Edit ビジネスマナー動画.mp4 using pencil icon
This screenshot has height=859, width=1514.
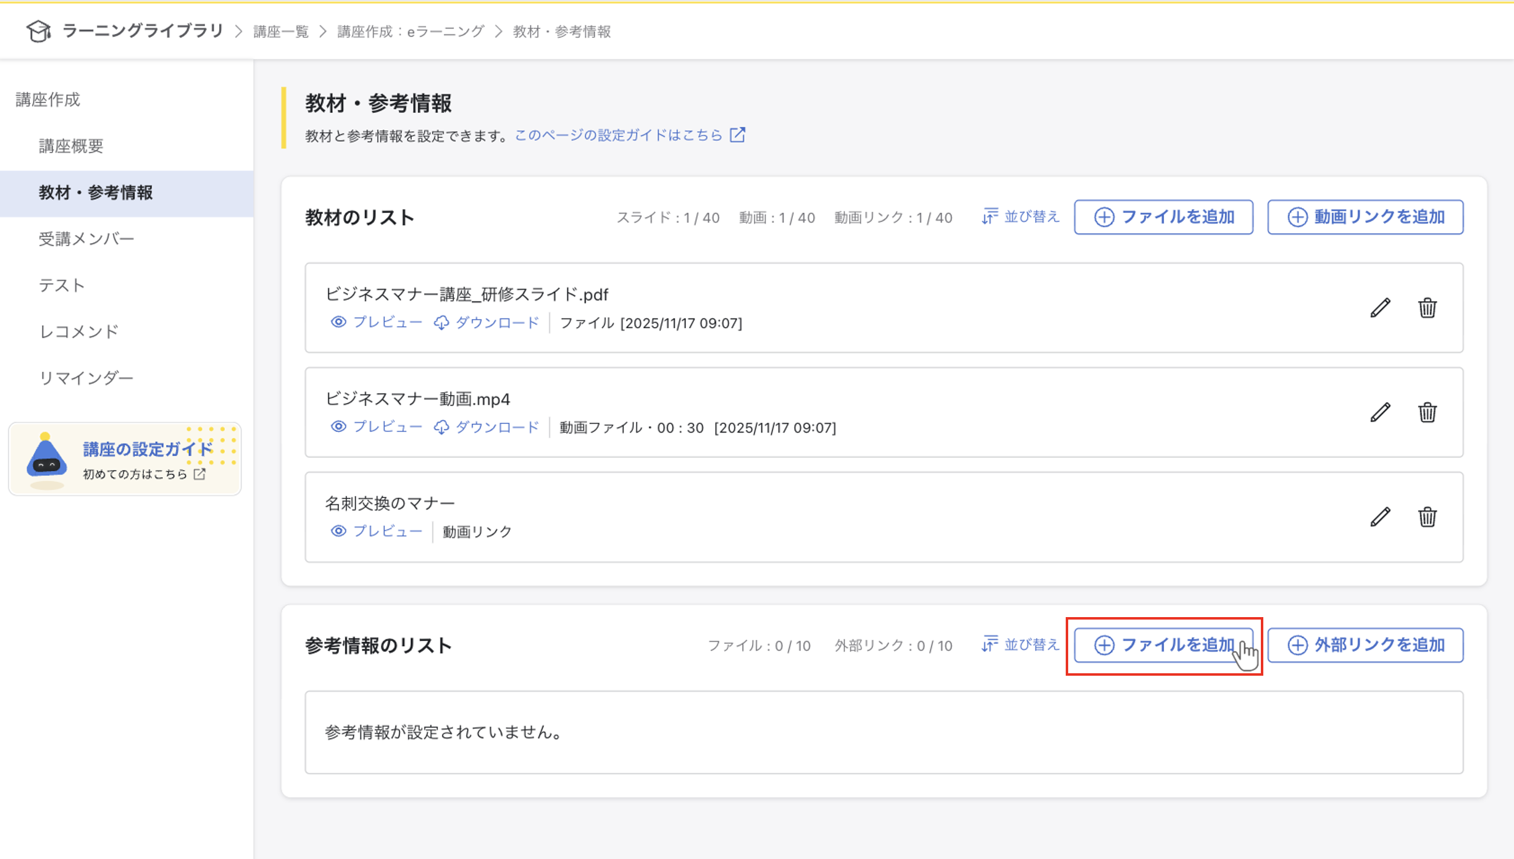[1381, 413]
